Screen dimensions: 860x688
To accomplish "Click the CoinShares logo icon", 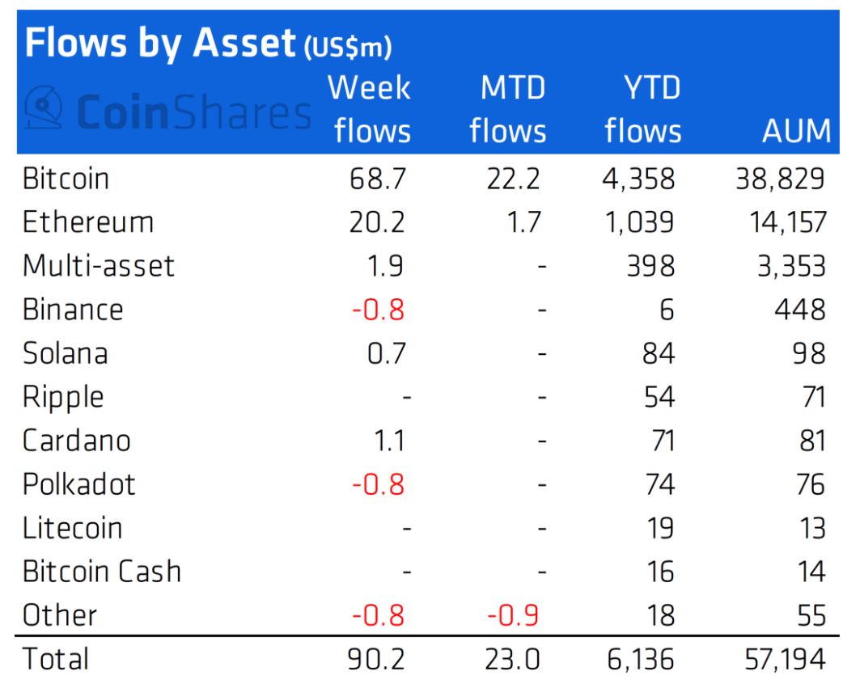I will tap(44, 108).
